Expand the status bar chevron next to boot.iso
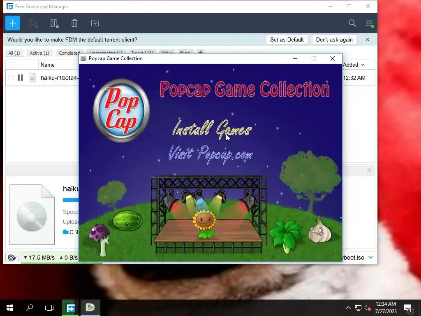 371,258
